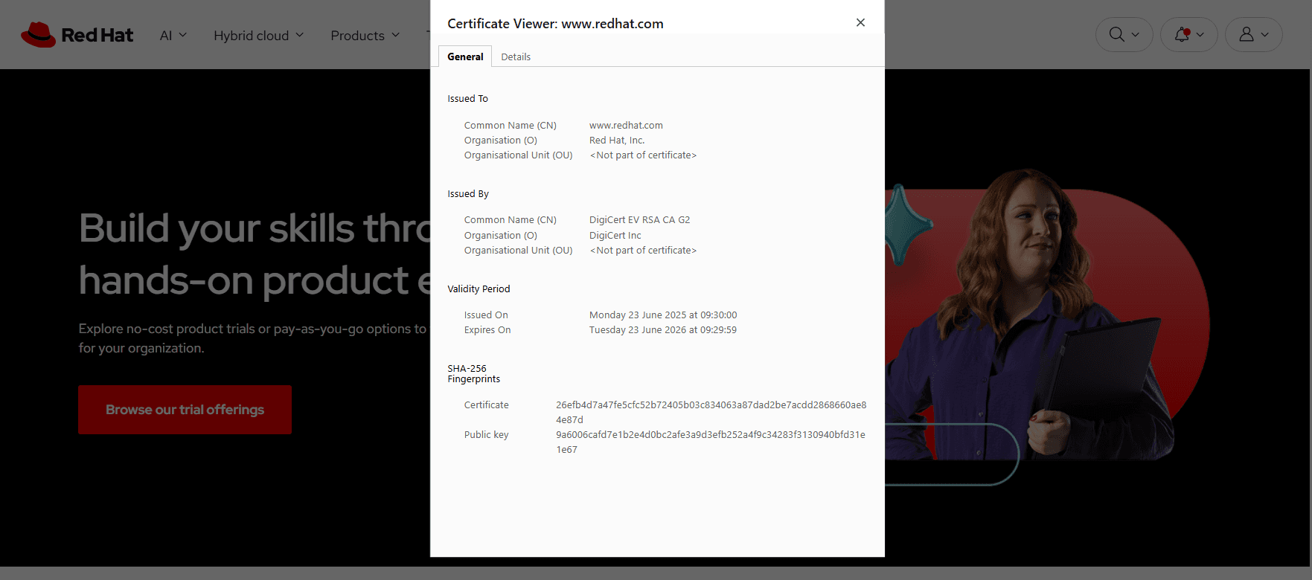Select the DigiCert Inc organisation value
Screen dimensions: 1312x580
point(615,235)
